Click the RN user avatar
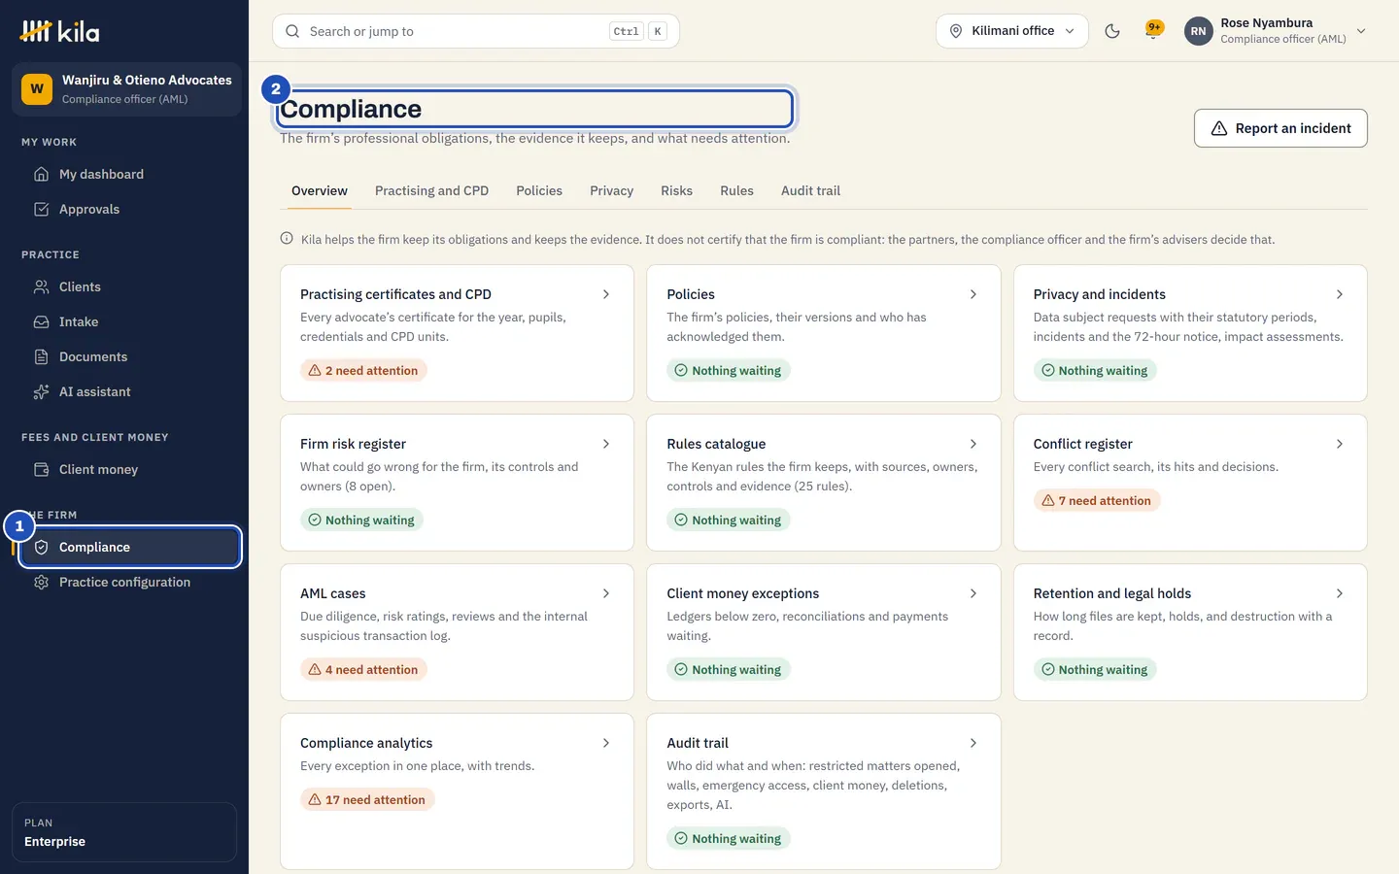Screen dimensions: 1399x874 (1199, 31)
